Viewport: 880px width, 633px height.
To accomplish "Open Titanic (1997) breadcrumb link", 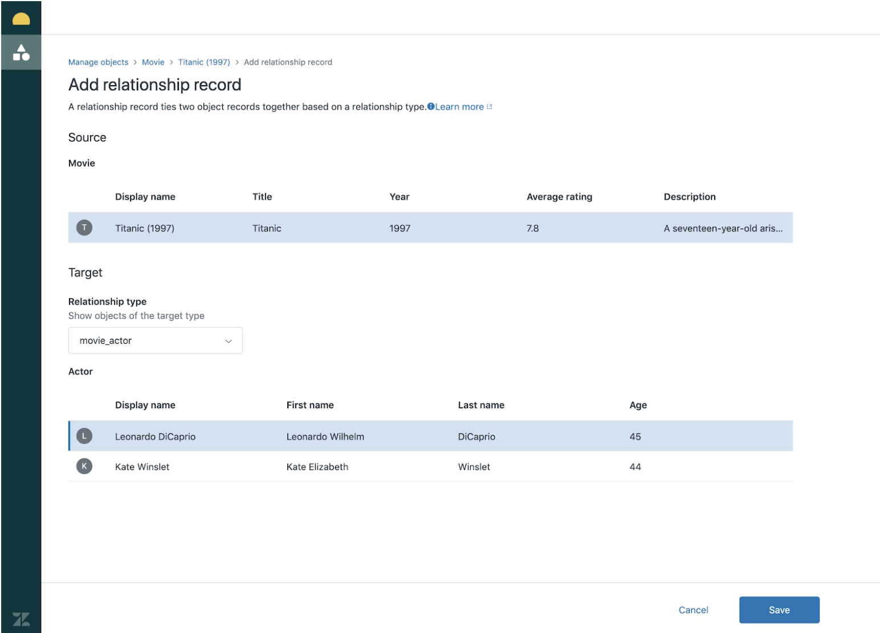I will pyautogui.click(x=204, y=62).
